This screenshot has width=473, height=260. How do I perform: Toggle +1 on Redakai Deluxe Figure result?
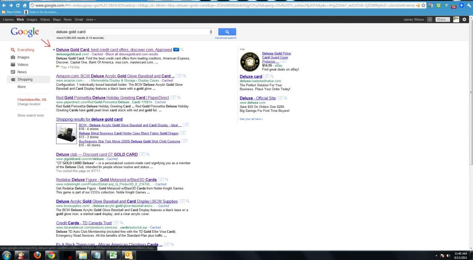point(161,180)
